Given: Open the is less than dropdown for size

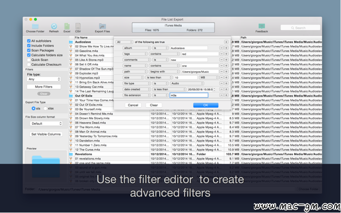Looking at the screenshot, I should coord(159,77).
